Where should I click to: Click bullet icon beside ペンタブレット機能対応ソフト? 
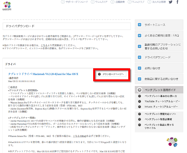pyautogui.click(x=140, y=114)
